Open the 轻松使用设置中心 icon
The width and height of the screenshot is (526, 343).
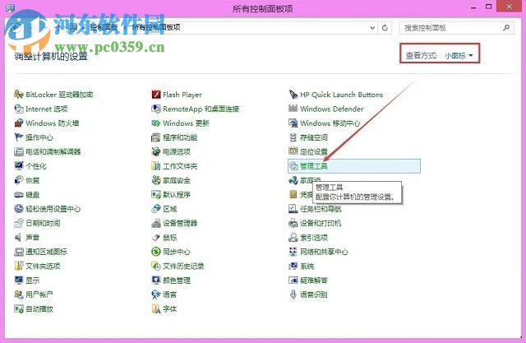tap(18, 209)
